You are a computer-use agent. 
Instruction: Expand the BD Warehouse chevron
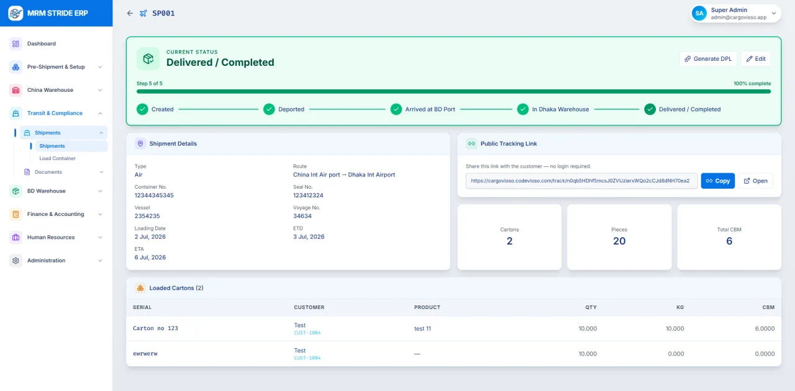[x=101, y=191]
